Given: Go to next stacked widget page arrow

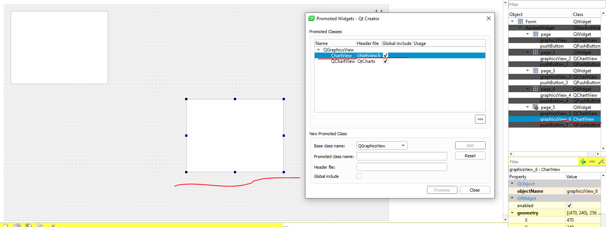Looking at the screenshot, I should [382, 11].
